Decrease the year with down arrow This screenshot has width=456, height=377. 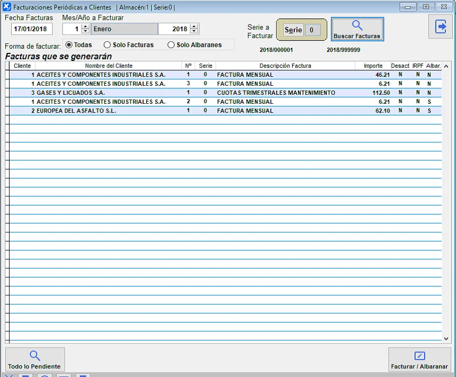coord(194,32)
